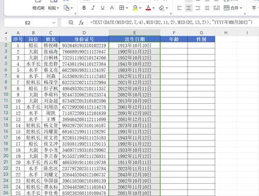259x196 pixels.
Task: Expand the Name Box dropdown
Action: coord(54,23)
